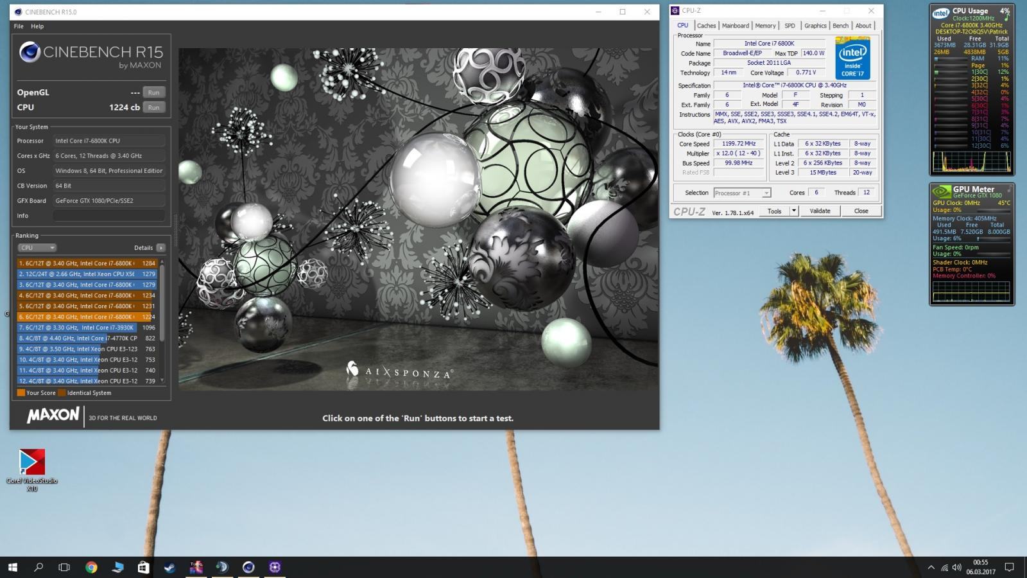The image size is (1027, 578).
Task: Open the Windows Store from taskbar
Action: pyautogui.click(x=144, y=567)
